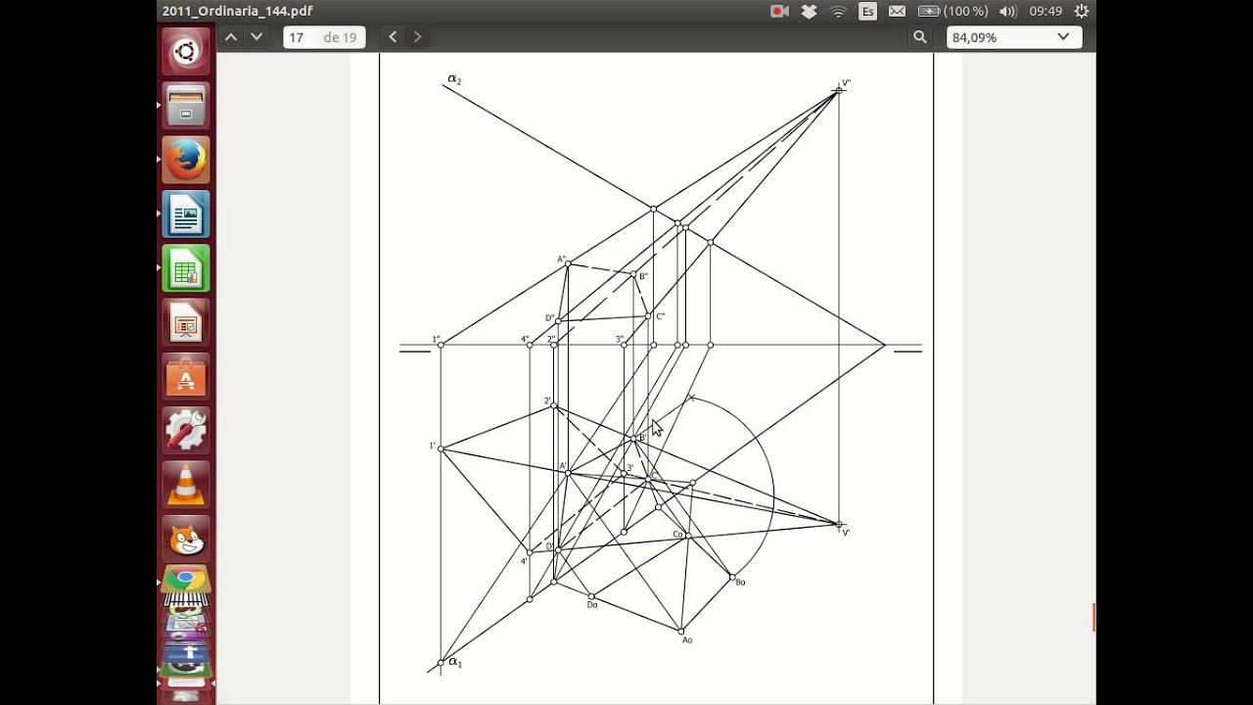Click point label Ao in drawing
This screenshot has width=1253, height=705.
click(687, 639)
